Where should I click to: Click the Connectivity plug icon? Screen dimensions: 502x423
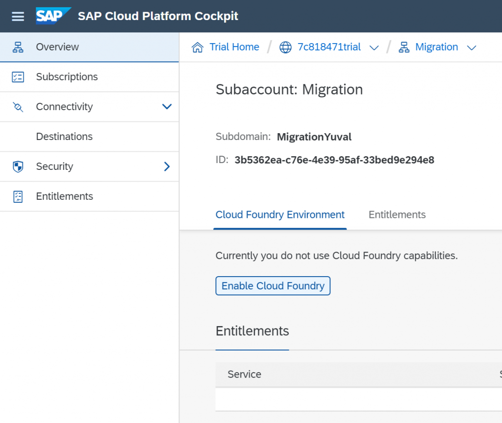[18, 107]
